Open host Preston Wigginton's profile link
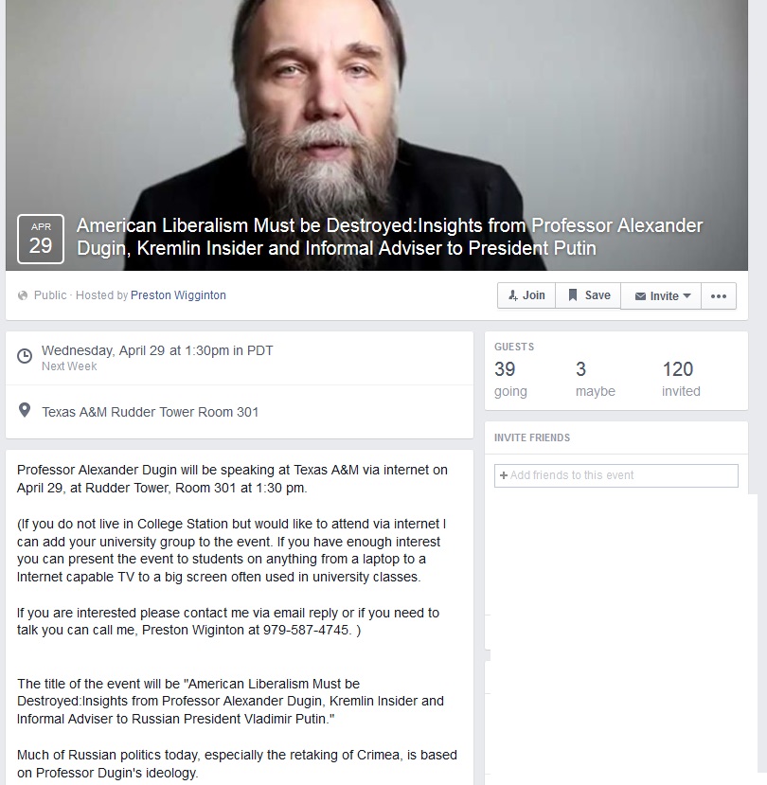The height and width of the screenshot is (785, 767). tap(178, 295)
